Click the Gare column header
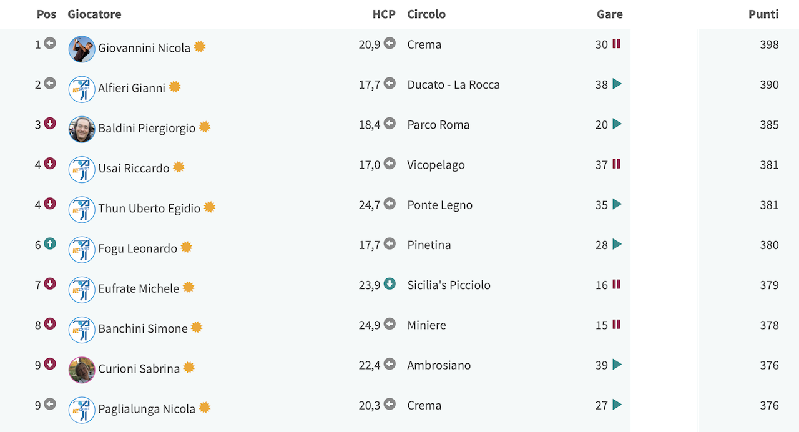Screen dimensions: 799x432 pyautogui.click(x=609, y=14)
